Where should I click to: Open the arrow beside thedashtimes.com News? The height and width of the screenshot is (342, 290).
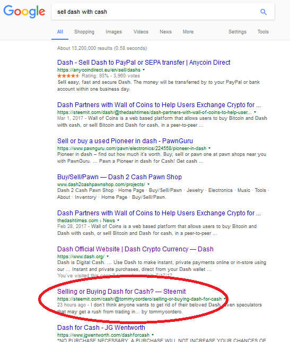point(118,220)
